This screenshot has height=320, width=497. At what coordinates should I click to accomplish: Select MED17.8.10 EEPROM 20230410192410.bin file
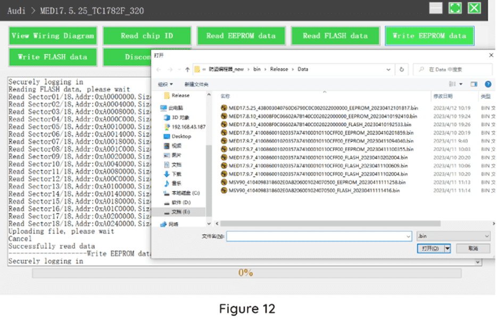(x=319, y=116)
